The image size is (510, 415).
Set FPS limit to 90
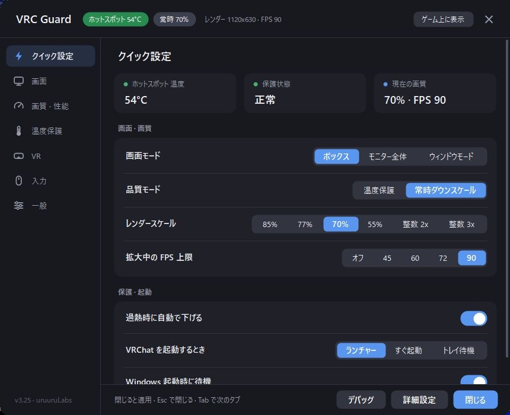click(471, 258)
